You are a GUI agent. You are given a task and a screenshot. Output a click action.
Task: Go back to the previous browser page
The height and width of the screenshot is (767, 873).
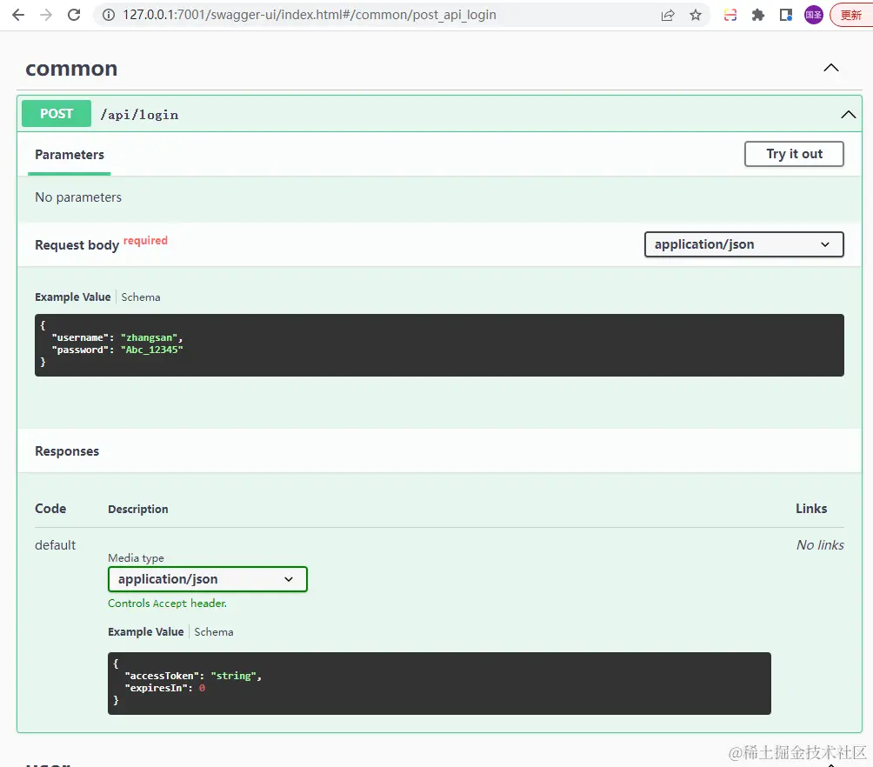click(x=18, y=15)
